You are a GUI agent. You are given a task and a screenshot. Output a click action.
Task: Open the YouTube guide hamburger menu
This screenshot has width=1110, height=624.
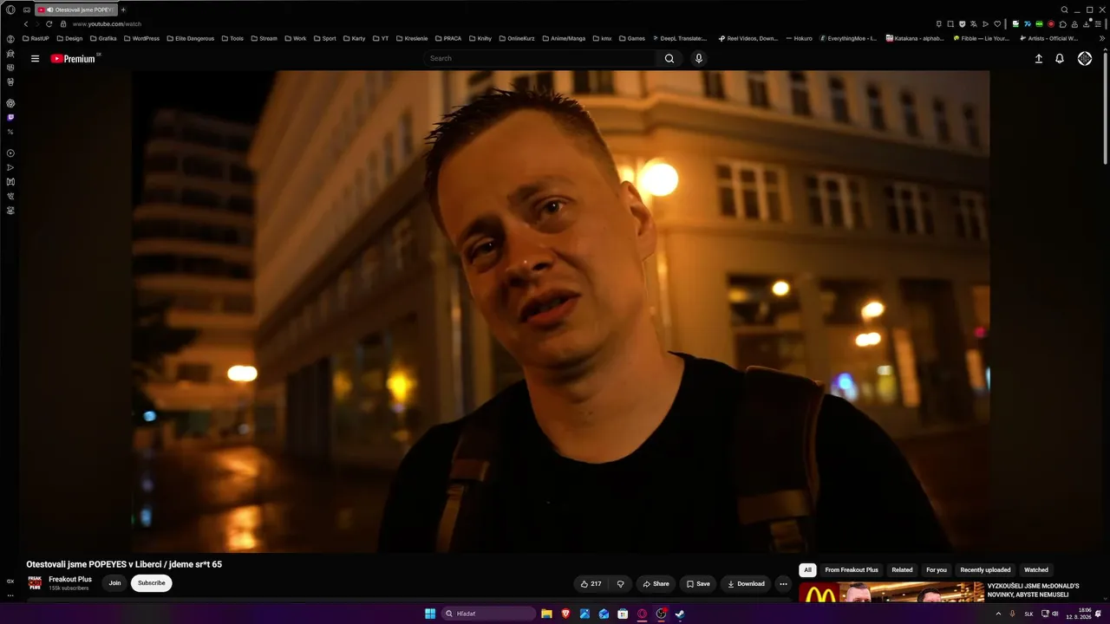point(35,59)
